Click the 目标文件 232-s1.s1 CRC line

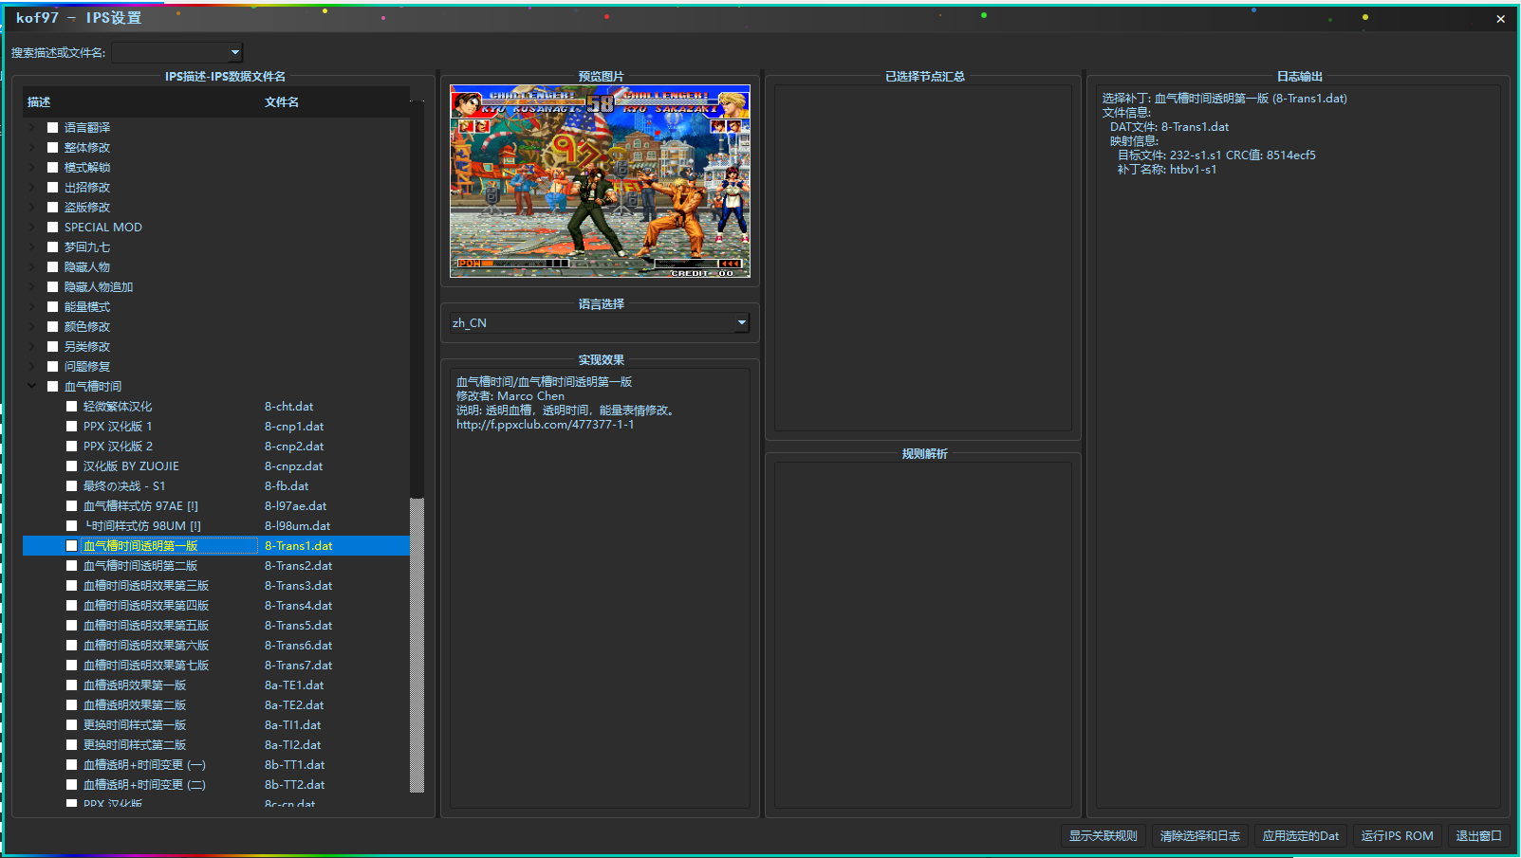1216,155
